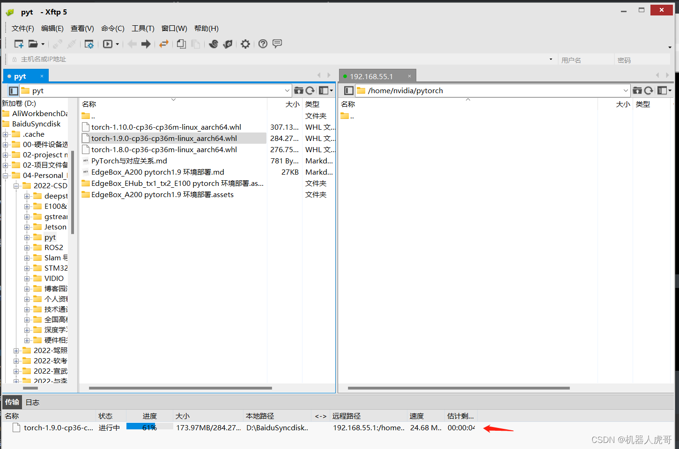Collapse the 2022-CSD folder in the tree
The height and width of the screenshot is (449, 679).
click(x=16, y=186)
